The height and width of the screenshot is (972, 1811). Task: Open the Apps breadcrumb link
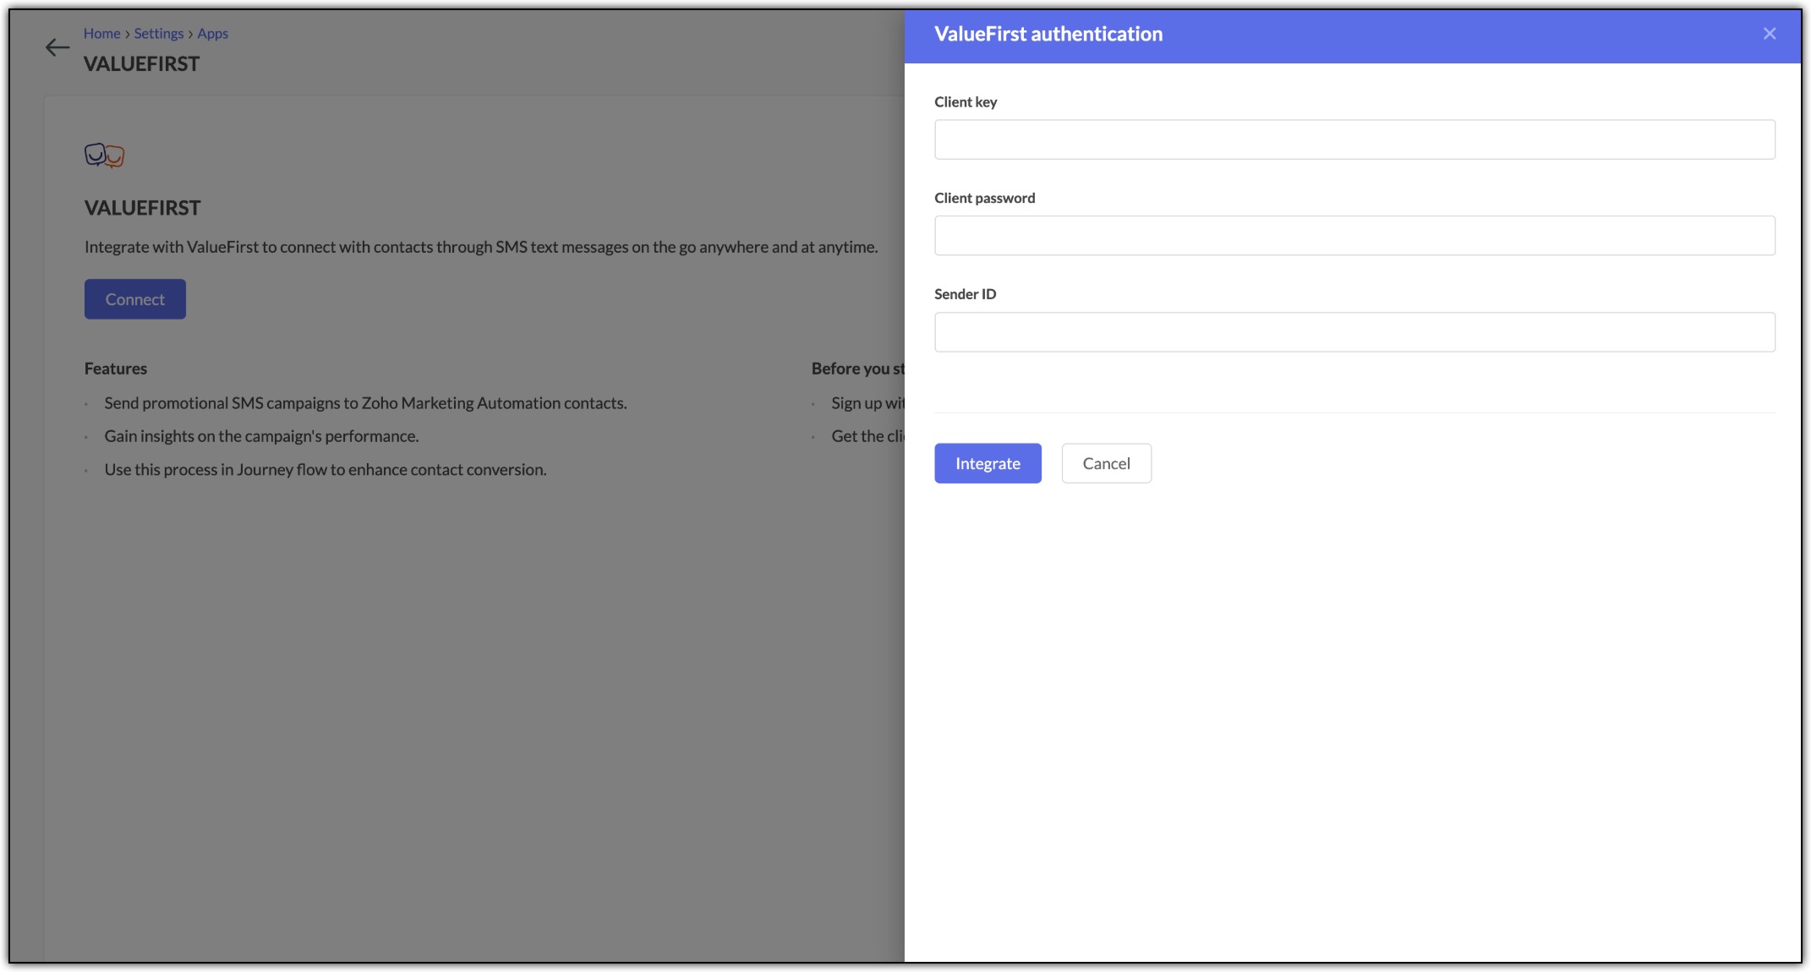[213, 34]
